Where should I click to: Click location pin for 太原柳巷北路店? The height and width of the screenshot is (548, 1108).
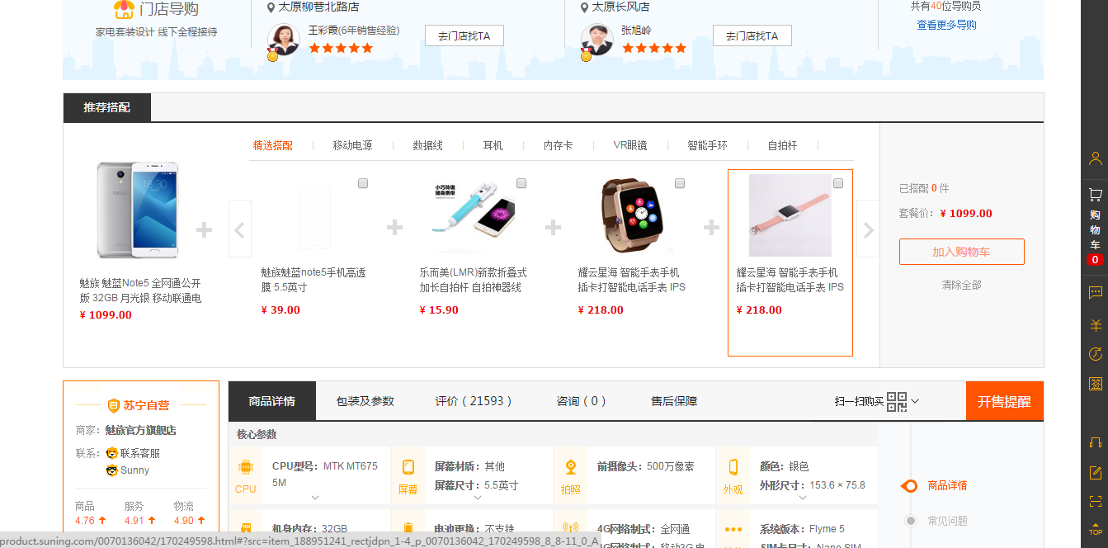coord(271,7)
